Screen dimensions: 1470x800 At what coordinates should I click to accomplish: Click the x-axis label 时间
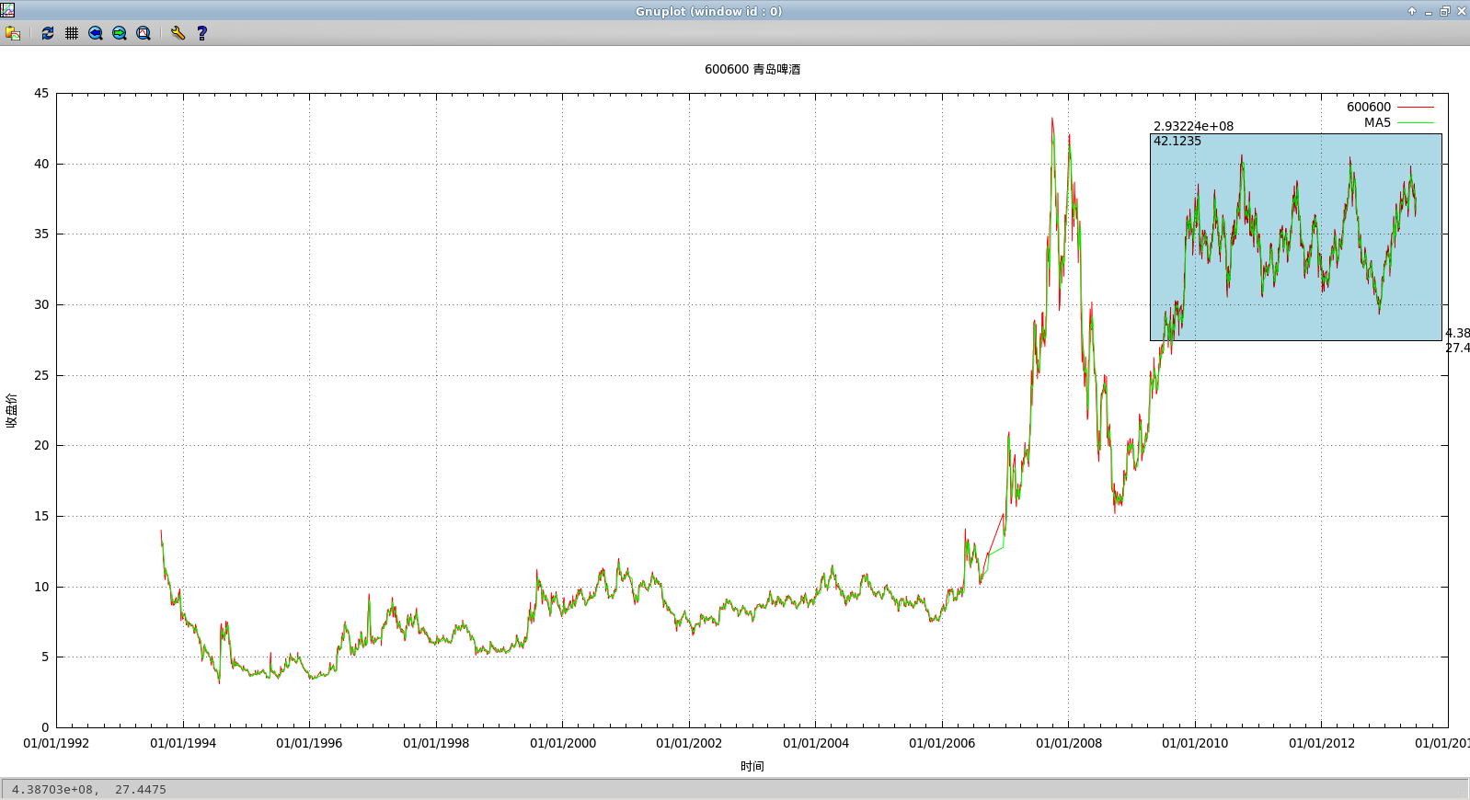tap(752, 766)
